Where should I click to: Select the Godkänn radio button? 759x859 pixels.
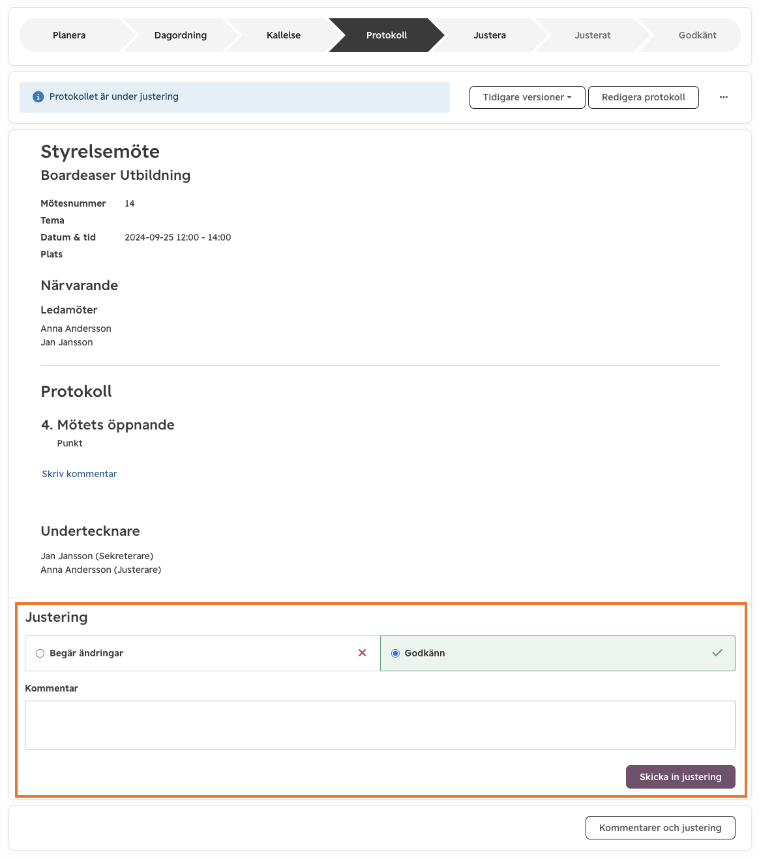point(395,654)
